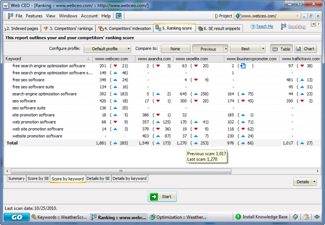Click the Project arrow icon
The image size is (325, 225).
(x=217, y=16)
